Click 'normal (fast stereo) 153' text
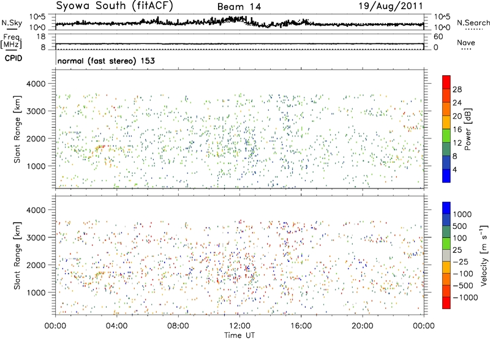The height and width of the screenshot is (339, 490). pos(106,61)
